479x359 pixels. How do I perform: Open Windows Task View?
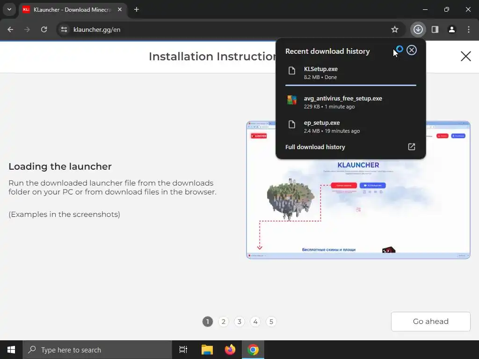(183, 350)
